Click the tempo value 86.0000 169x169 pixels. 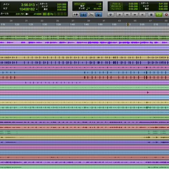[x=97, y=9]
